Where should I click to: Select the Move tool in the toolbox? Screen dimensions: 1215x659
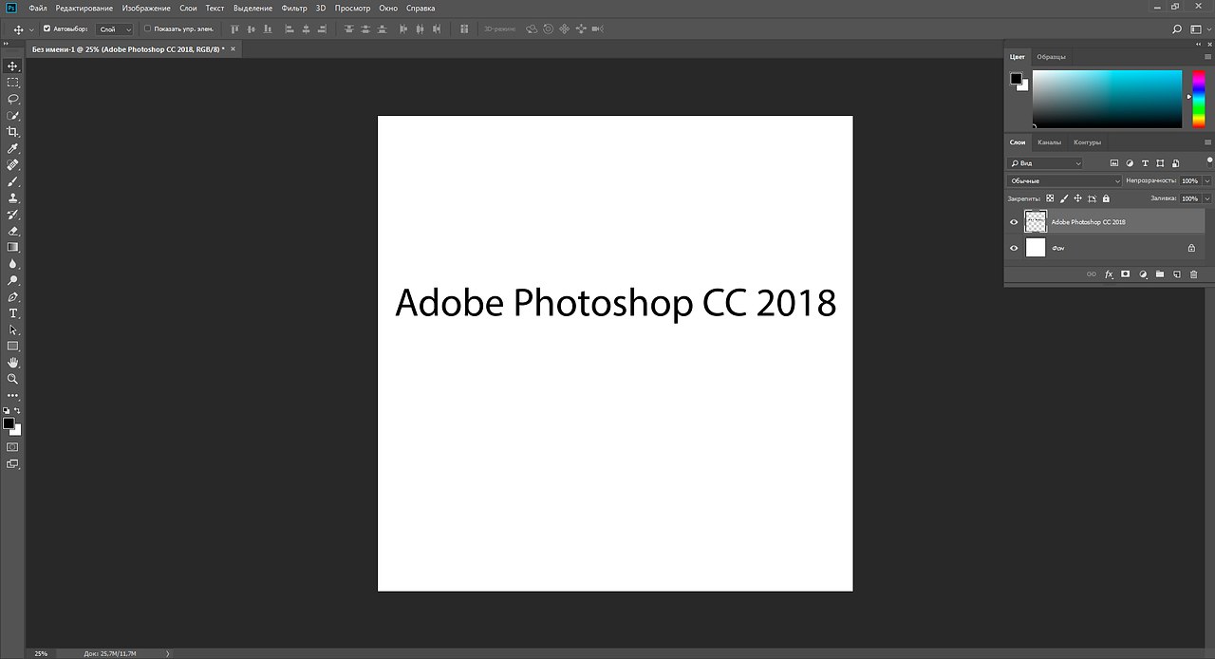click(x=13, y=66)
